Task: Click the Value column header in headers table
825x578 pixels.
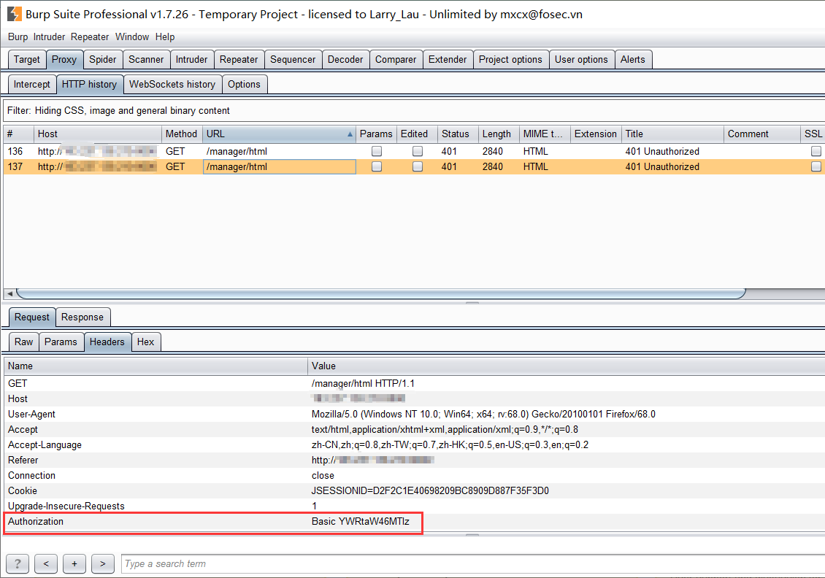Action: 566,366
